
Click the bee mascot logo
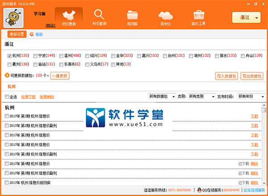13,18
